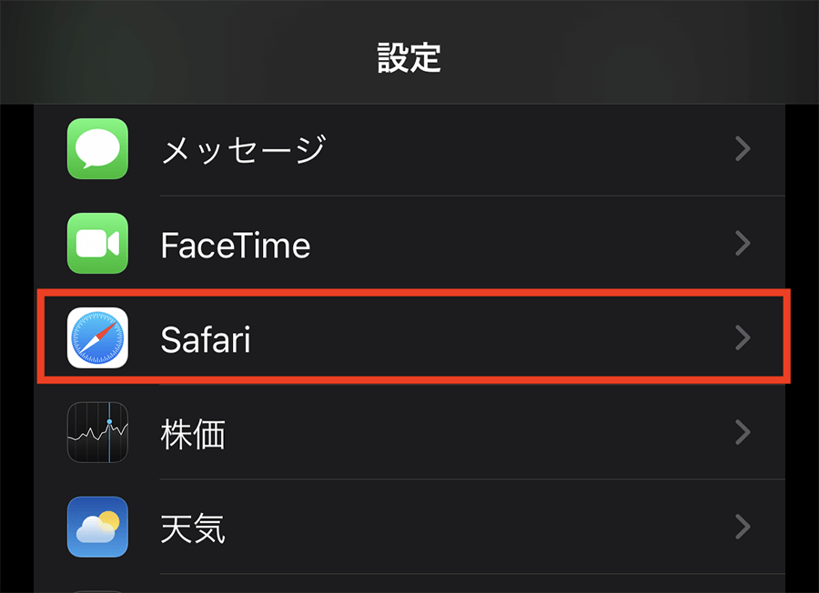Tap the Stocks (株価) chart icon
This screenshot has height=593, width=819.
97,432
